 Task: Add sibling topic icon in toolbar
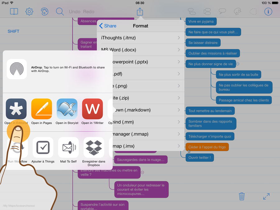click(207, 12)
